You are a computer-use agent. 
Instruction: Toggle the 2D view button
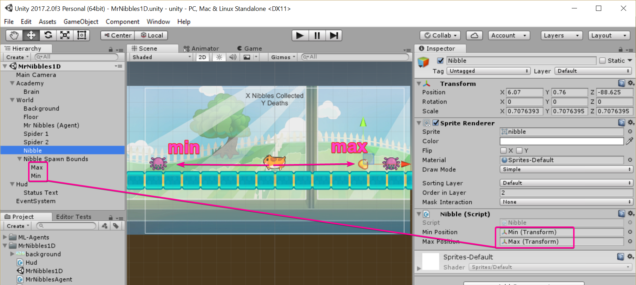coord(202,57)
